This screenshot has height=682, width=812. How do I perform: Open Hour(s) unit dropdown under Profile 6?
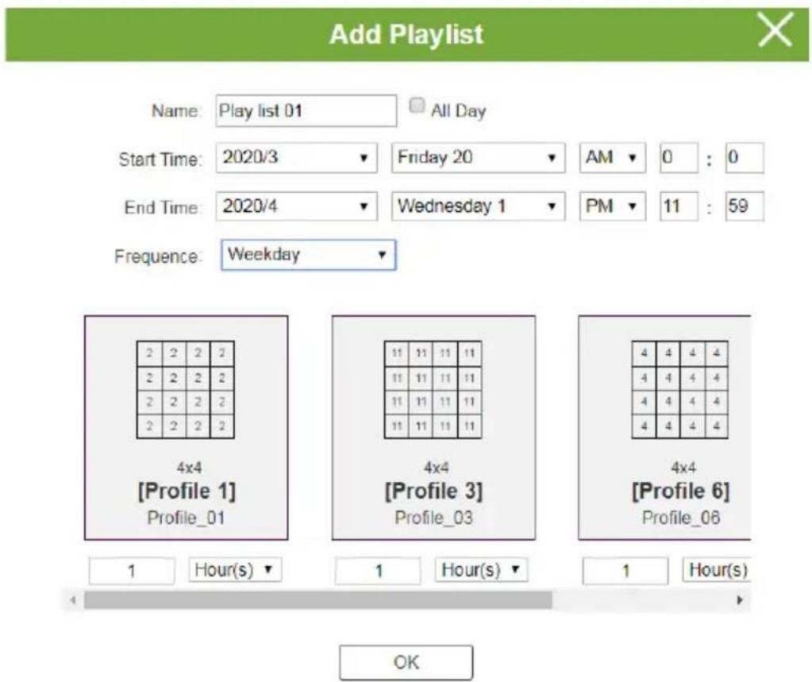tap(717, 570)
